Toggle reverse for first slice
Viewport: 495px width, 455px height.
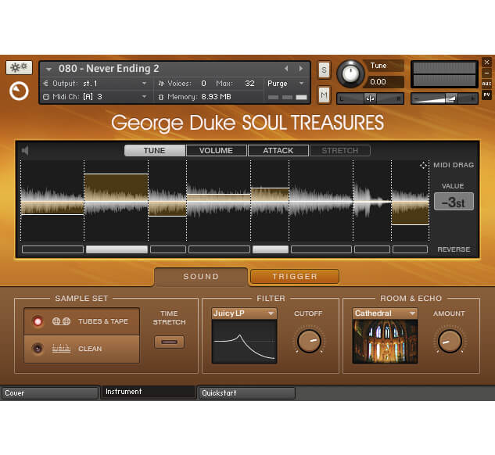pyautogui.click(x=52, y=249)
